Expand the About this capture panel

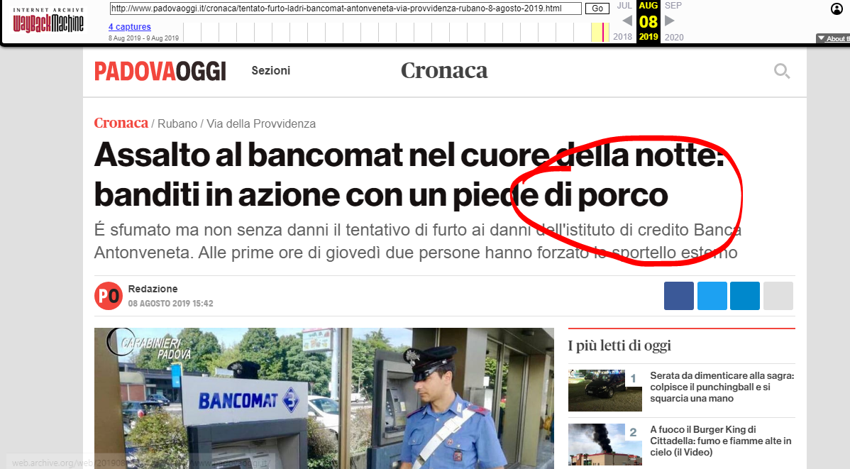pos(834,38)
